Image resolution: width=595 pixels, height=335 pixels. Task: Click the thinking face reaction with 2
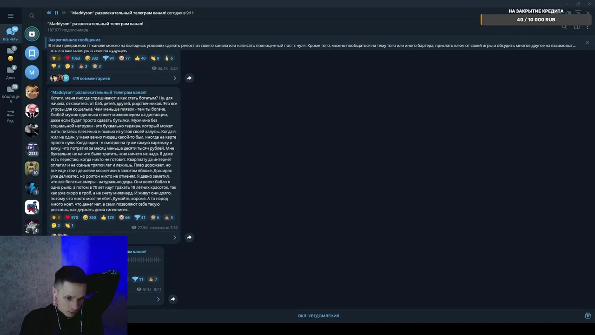pos(56,225)
